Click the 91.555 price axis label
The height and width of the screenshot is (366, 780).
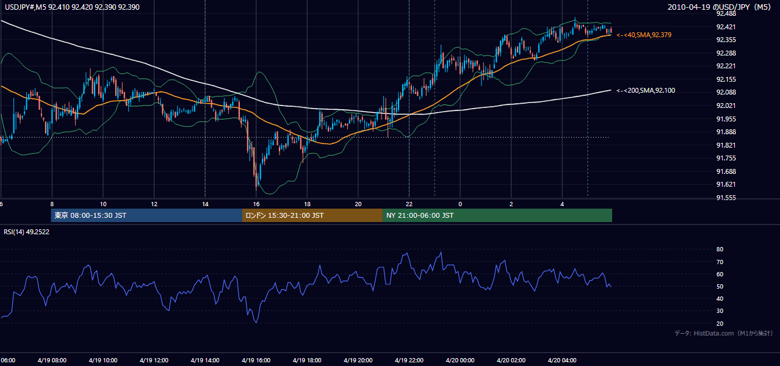pyautogui.click(x=726, y=198)
